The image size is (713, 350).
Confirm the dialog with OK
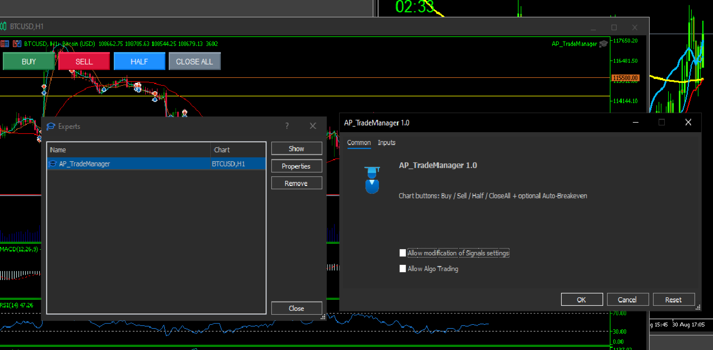click(x=582, y=300)
